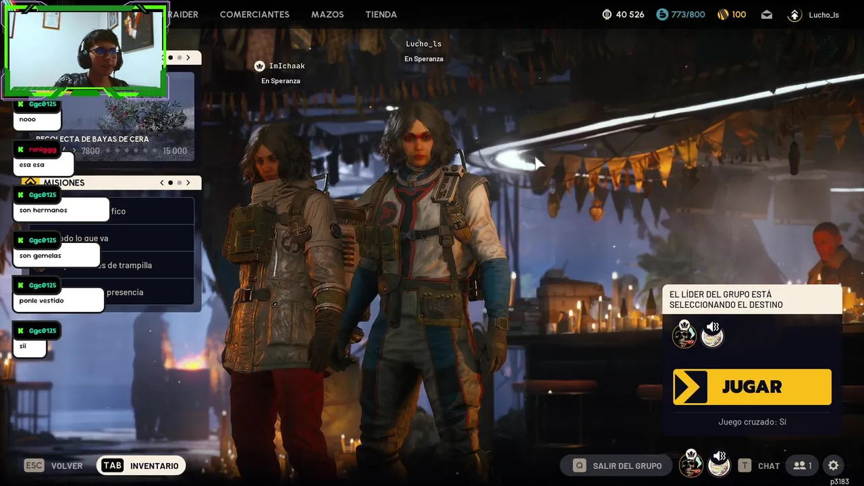Click the T key icon for chat
This screenshot has height=486, width=864.
[x=745, y=465]
